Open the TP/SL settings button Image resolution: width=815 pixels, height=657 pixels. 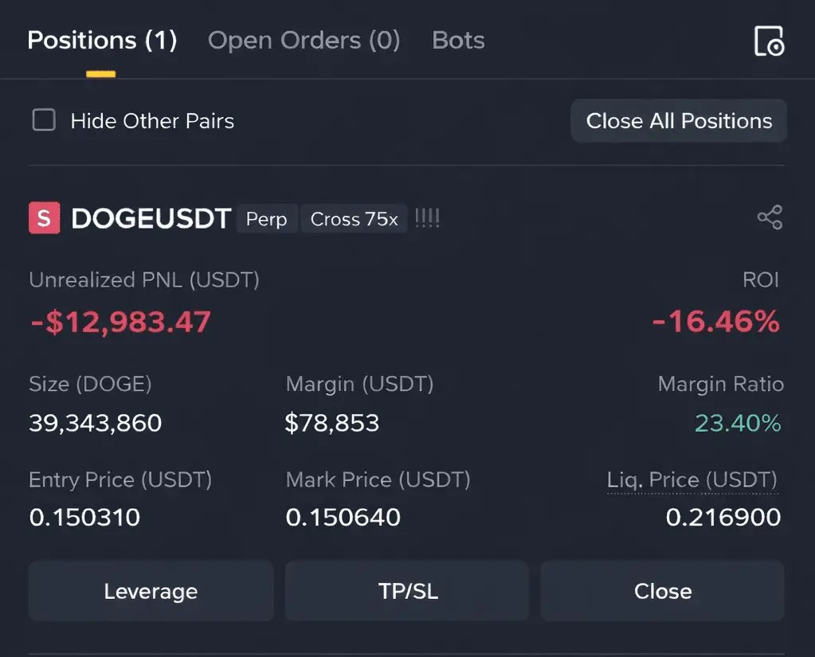[x=407, y=591]
